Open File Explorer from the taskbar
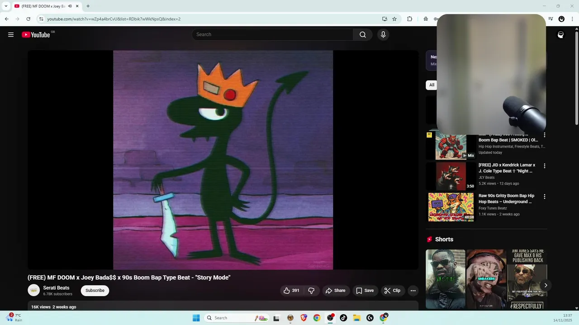The image size is (579, 325). click(356, 318)
